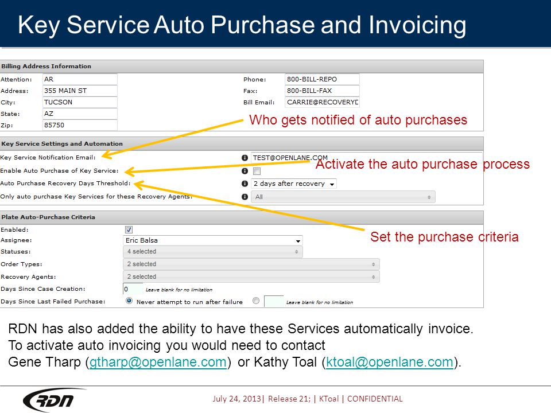551x413 pixels.
Task: Click the State field containing AZ
Action: click(x=80, y=114)
